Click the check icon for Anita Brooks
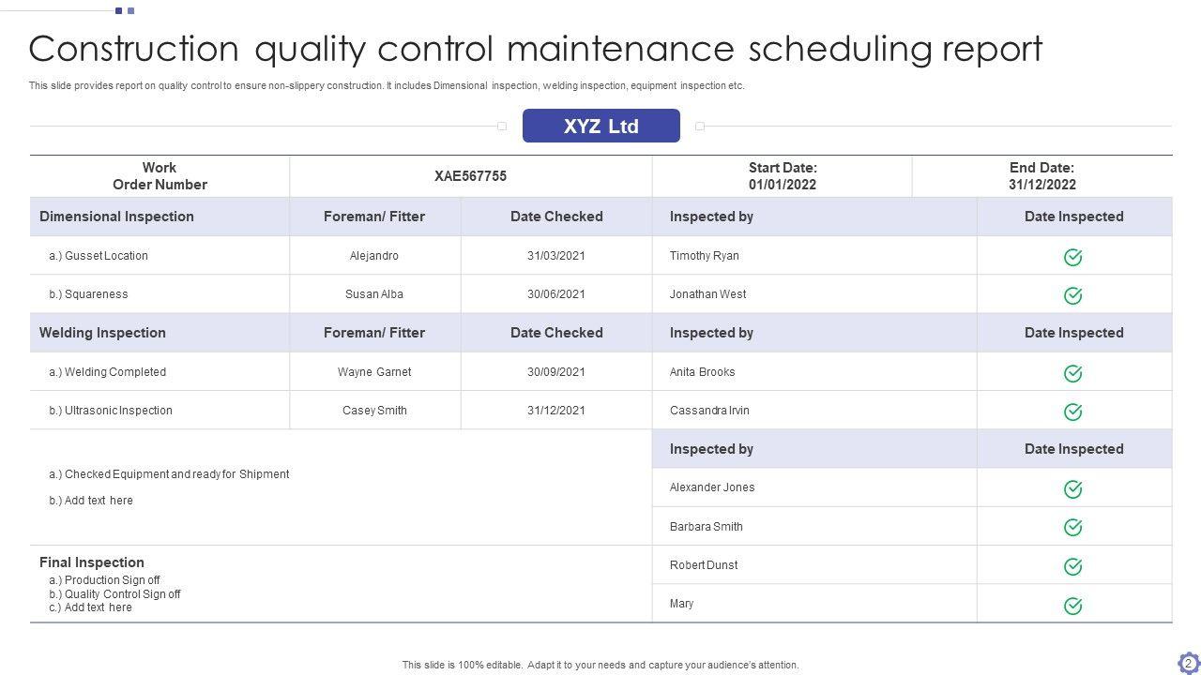The image size is (1201, 675). [x=1072, y=373]
